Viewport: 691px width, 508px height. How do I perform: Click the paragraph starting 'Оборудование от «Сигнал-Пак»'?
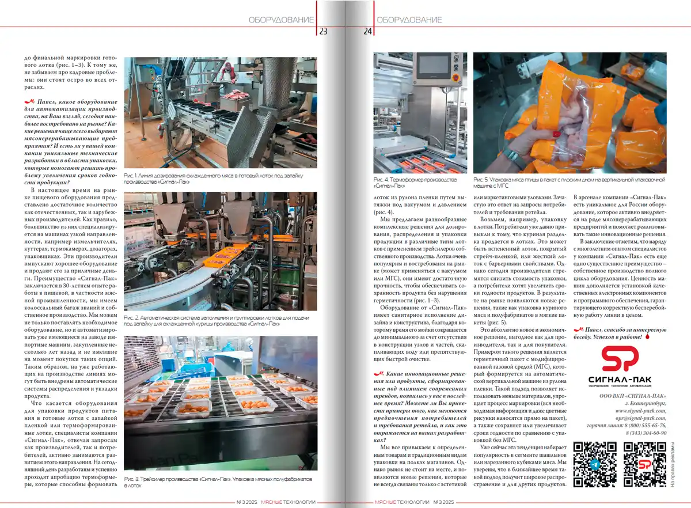click(420, 334)
